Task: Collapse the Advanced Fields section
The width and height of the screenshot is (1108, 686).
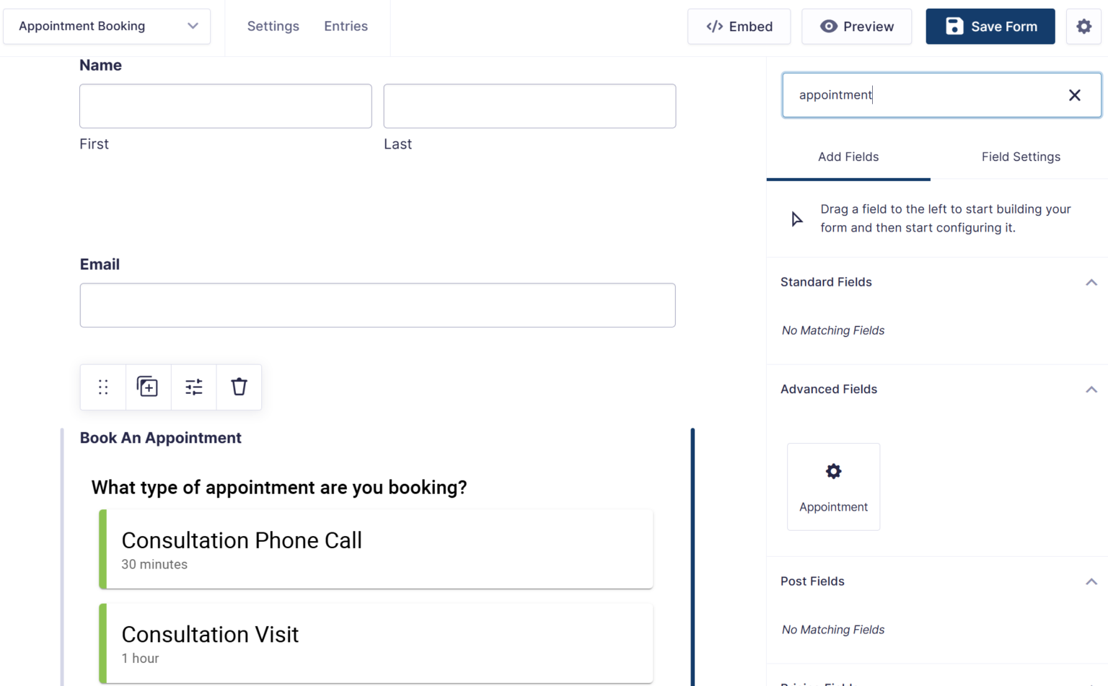Action: tap(1091, 389)
